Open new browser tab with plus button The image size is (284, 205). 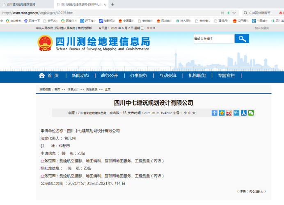113,4
